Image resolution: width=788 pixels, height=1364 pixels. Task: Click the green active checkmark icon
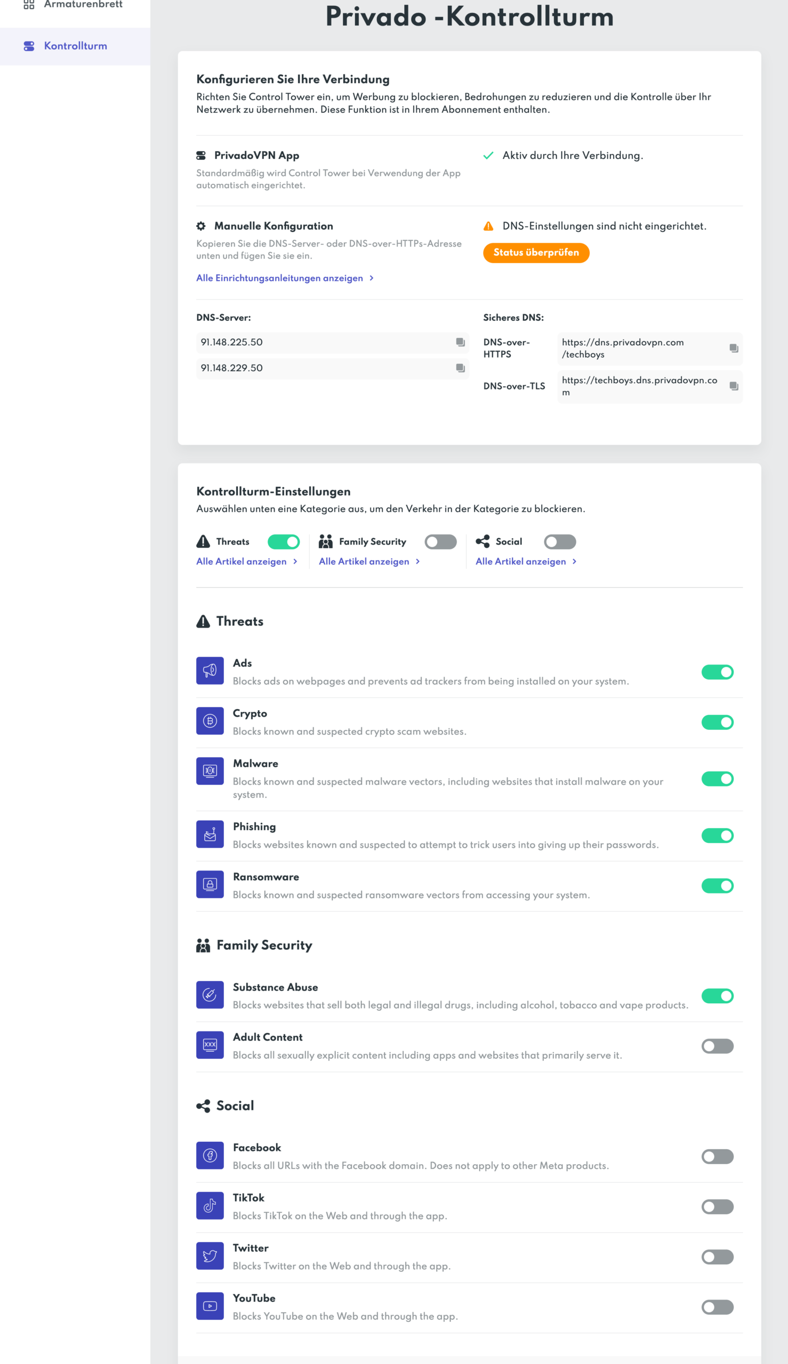[488, 156]
